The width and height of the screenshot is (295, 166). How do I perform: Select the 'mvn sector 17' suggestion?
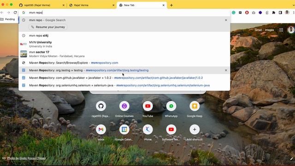[124, 54]
